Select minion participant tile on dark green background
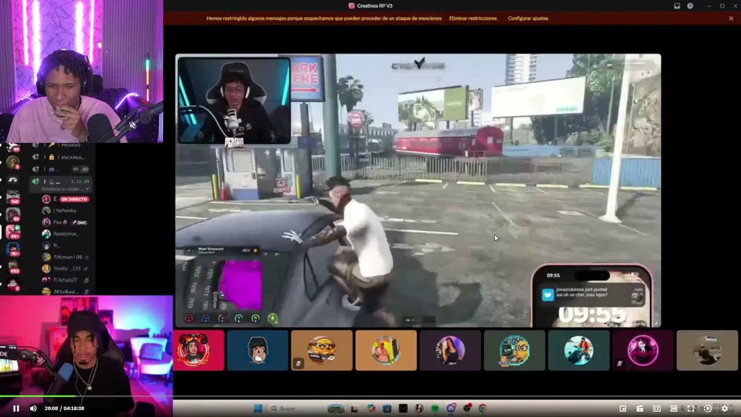Image resolution: width=741 pixels, height=417 pixels. point(515,350)
